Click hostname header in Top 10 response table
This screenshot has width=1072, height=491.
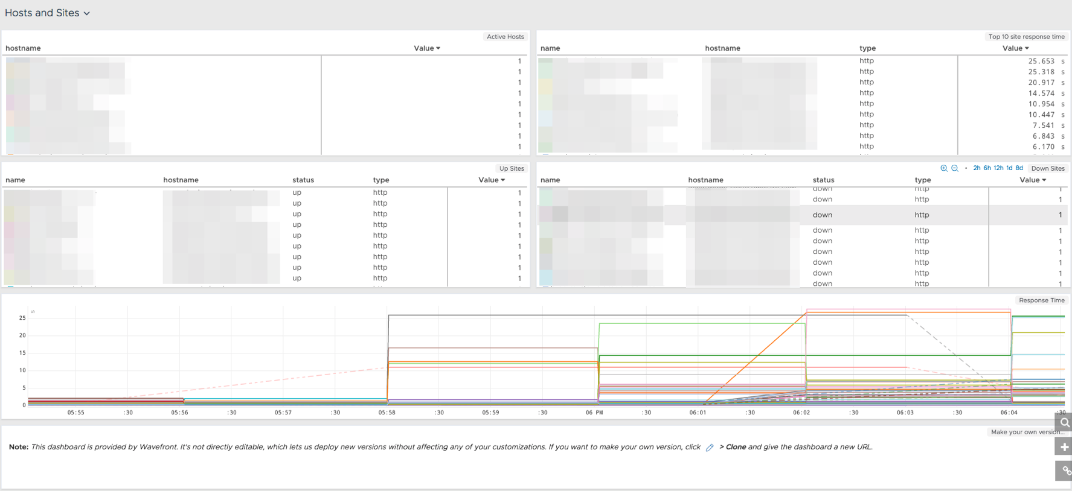coord(722,48)
